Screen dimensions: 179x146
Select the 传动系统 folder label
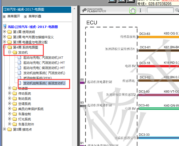click(x=25, y=94)
